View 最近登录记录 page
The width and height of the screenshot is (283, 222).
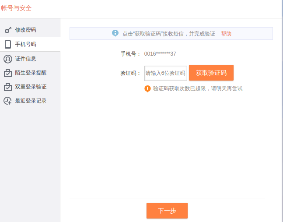point(31,101)
